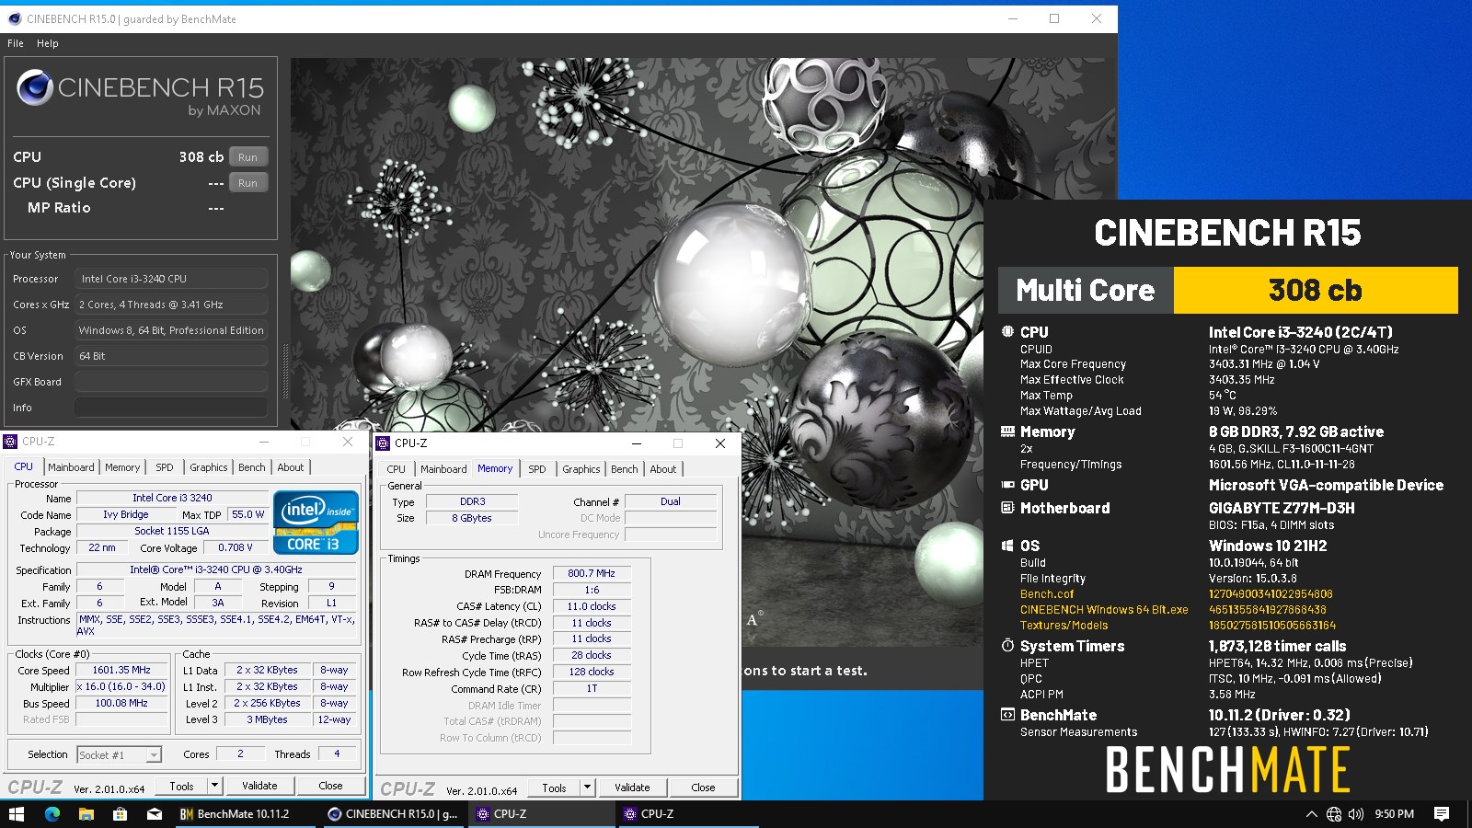Click Cinebench title bar app icon

click(14, 18)
